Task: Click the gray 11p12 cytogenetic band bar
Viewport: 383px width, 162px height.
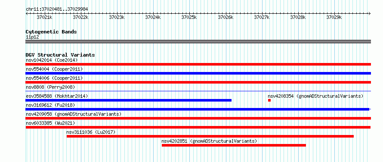Action: click(x=198, y=42)
